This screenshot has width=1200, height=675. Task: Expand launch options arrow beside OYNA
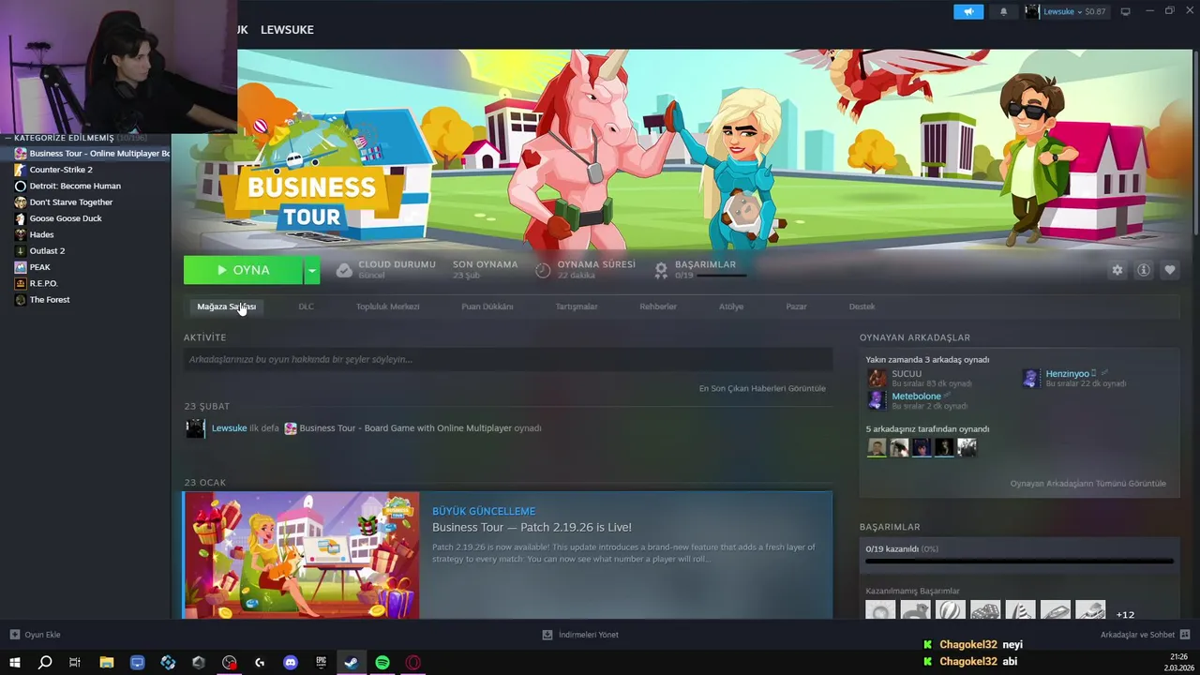(312, 270)
